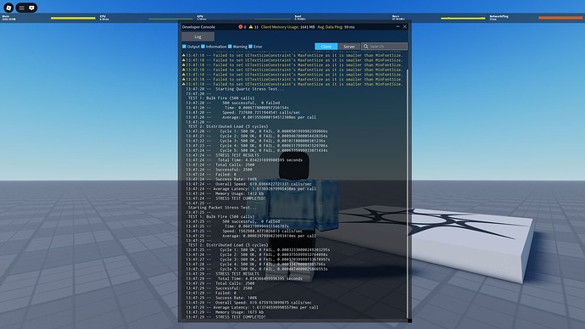Click the first CPU stat graph

click(170, 18)
